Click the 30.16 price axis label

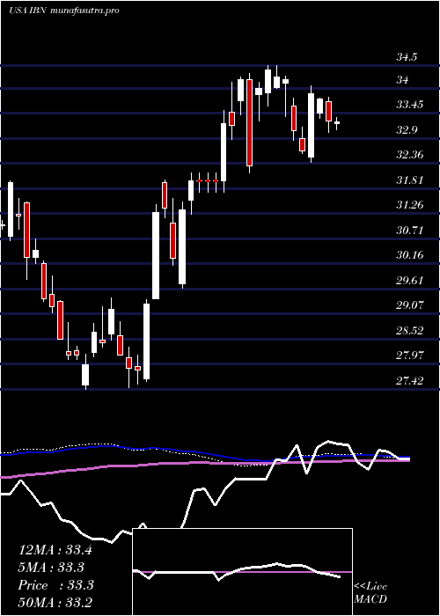click(409, 255)
